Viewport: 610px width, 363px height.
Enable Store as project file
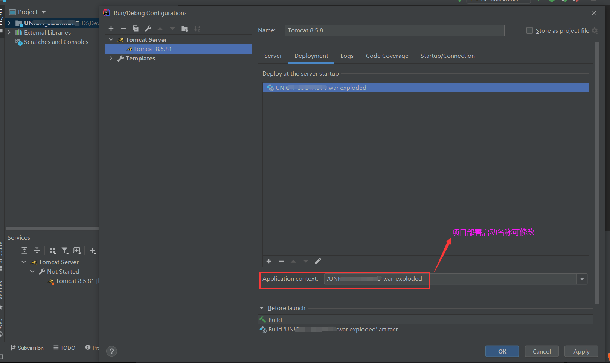click(x=529, y=30)
